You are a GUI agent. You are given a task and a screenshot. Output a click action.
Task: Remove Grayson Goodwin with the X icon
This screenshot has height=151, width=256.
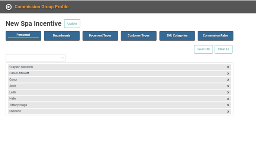(x=228, y=67)
